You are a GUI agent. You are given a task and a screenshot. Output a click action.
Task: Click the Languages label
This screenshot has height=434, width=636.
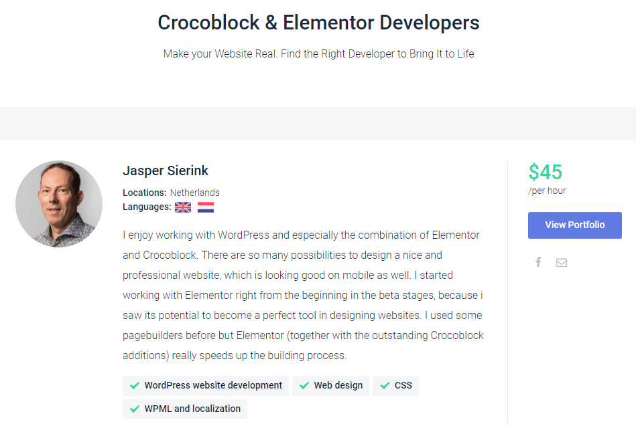pos(147,207)
